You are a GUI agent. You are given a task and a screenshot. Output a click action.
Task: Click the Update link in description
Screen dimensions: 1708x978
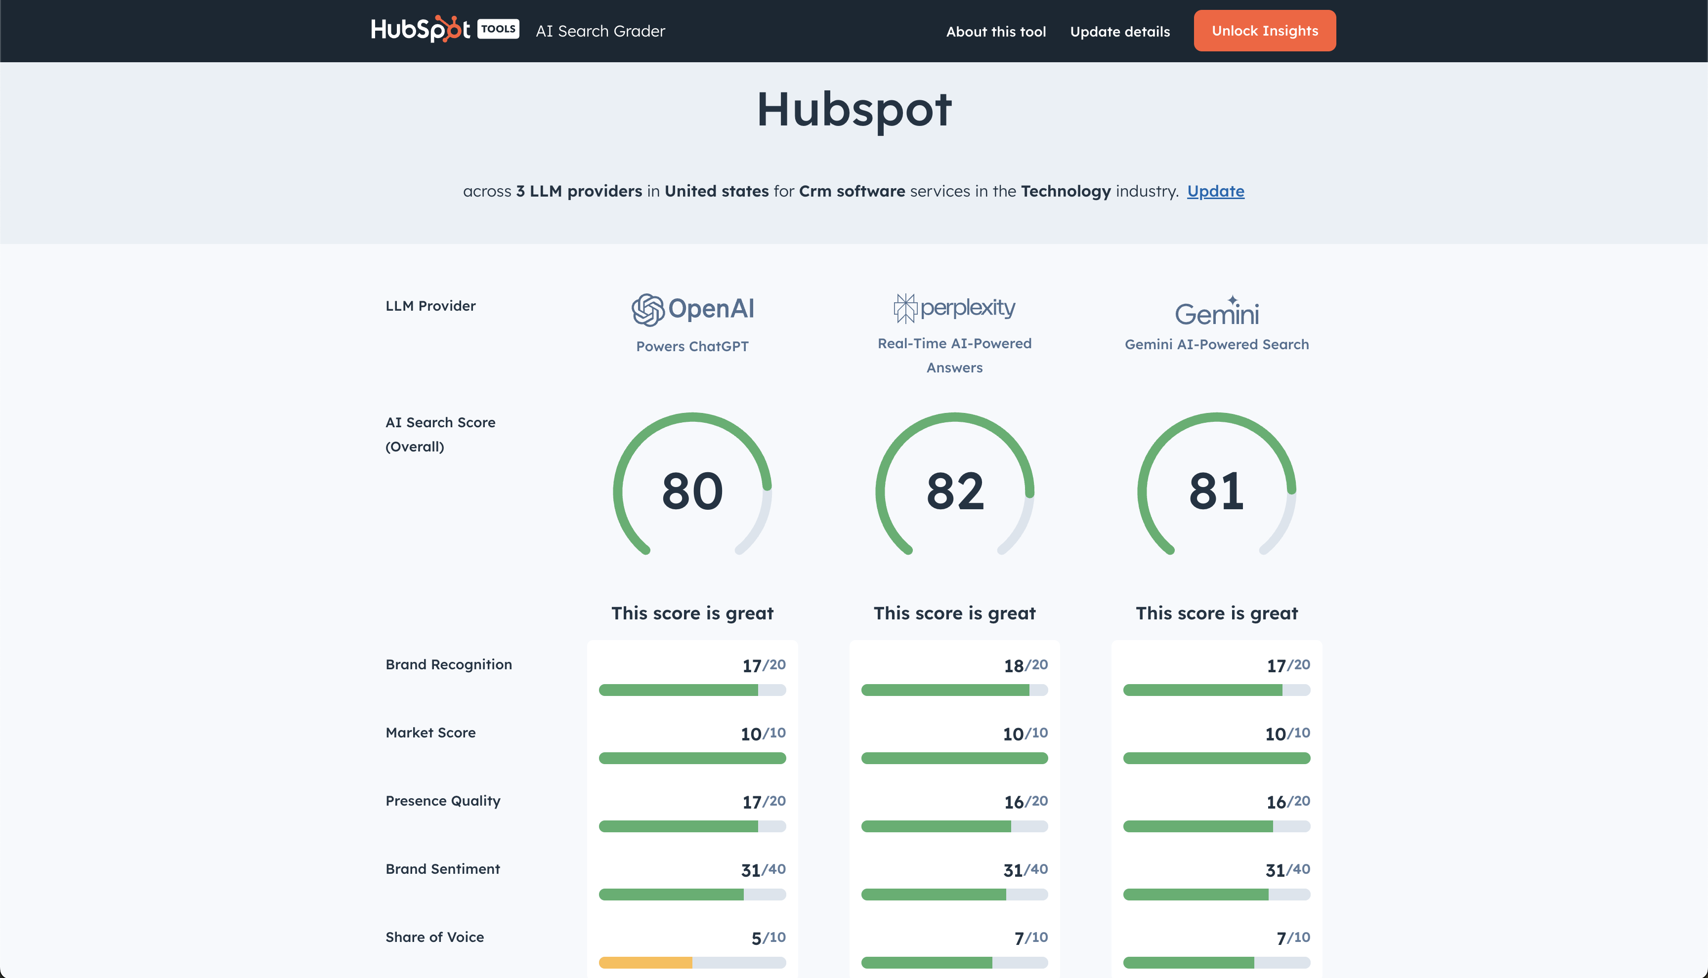tap(1215, 192)
